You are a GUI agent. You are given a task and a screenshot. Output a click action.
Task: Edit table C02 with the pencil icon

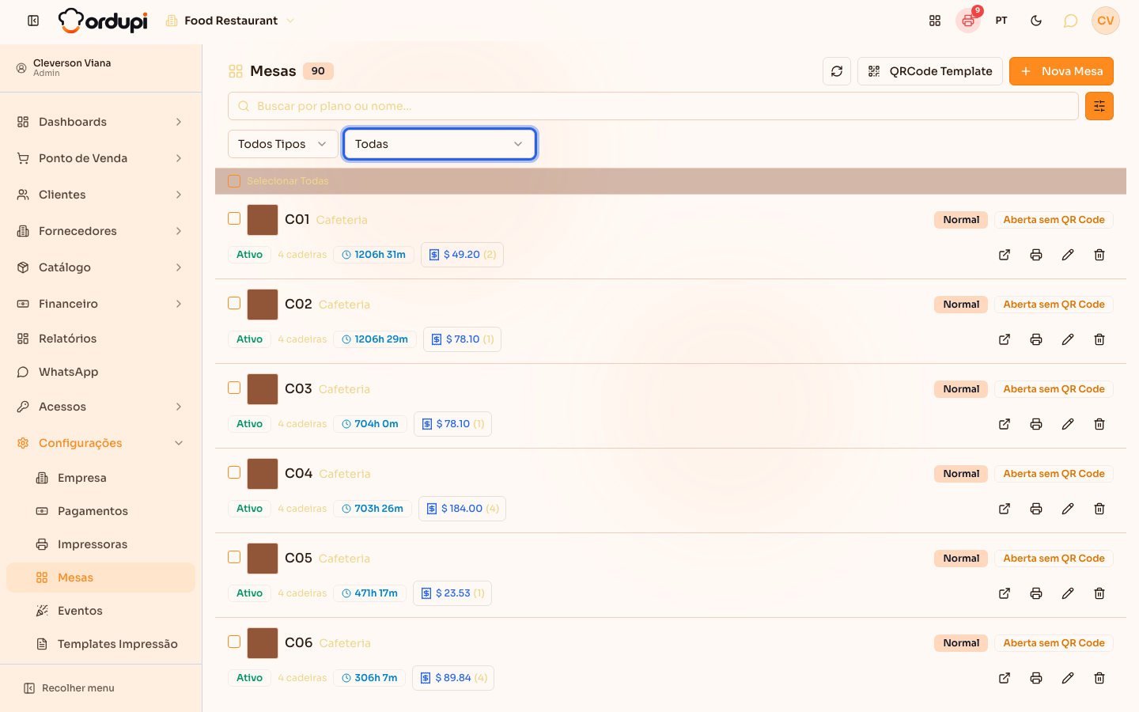[x=1068, y=339]
